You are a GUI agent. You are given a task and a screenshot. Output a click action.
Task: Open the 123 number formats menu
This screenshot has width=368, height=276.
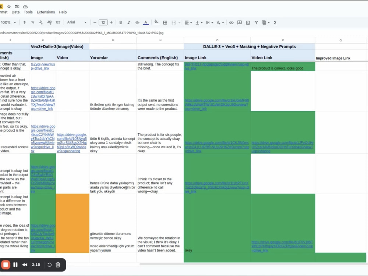[58, 22]
